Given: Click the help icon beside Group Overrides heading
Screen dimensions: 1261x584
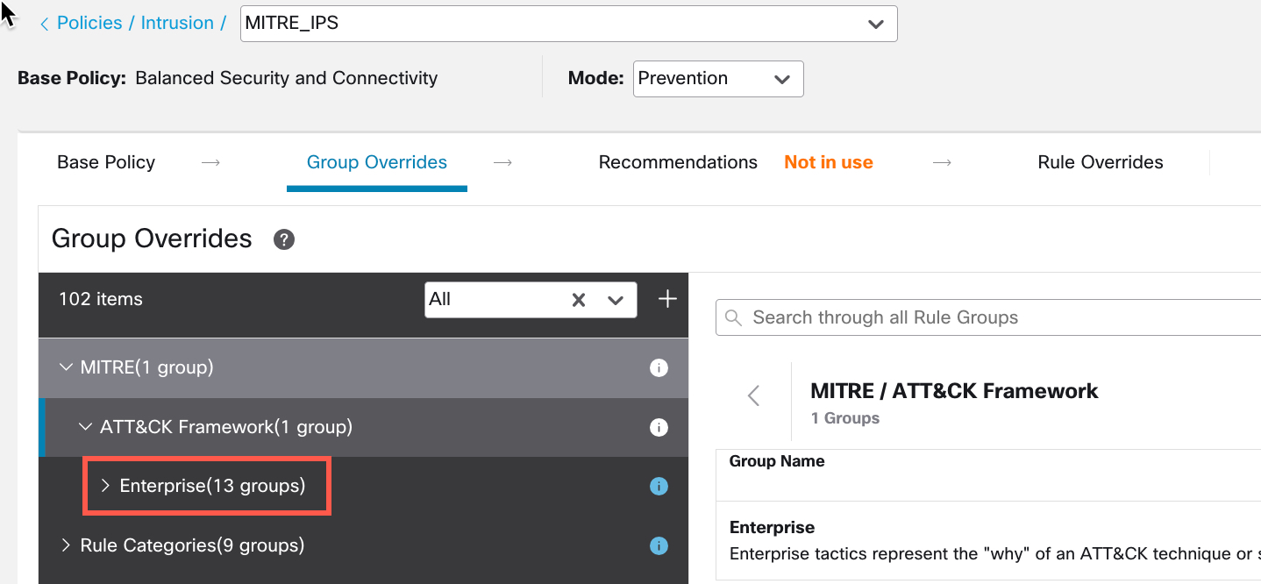Looking at the screenshot, I should coord(283,239).
